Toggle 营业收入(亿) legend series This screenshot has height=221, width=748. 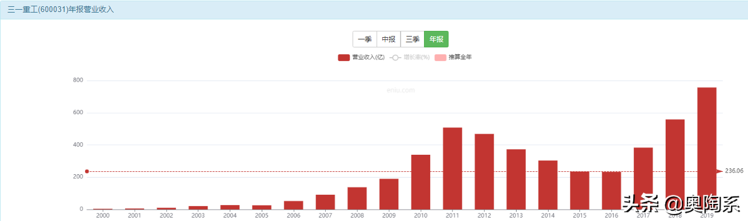(x=361, y=57)
